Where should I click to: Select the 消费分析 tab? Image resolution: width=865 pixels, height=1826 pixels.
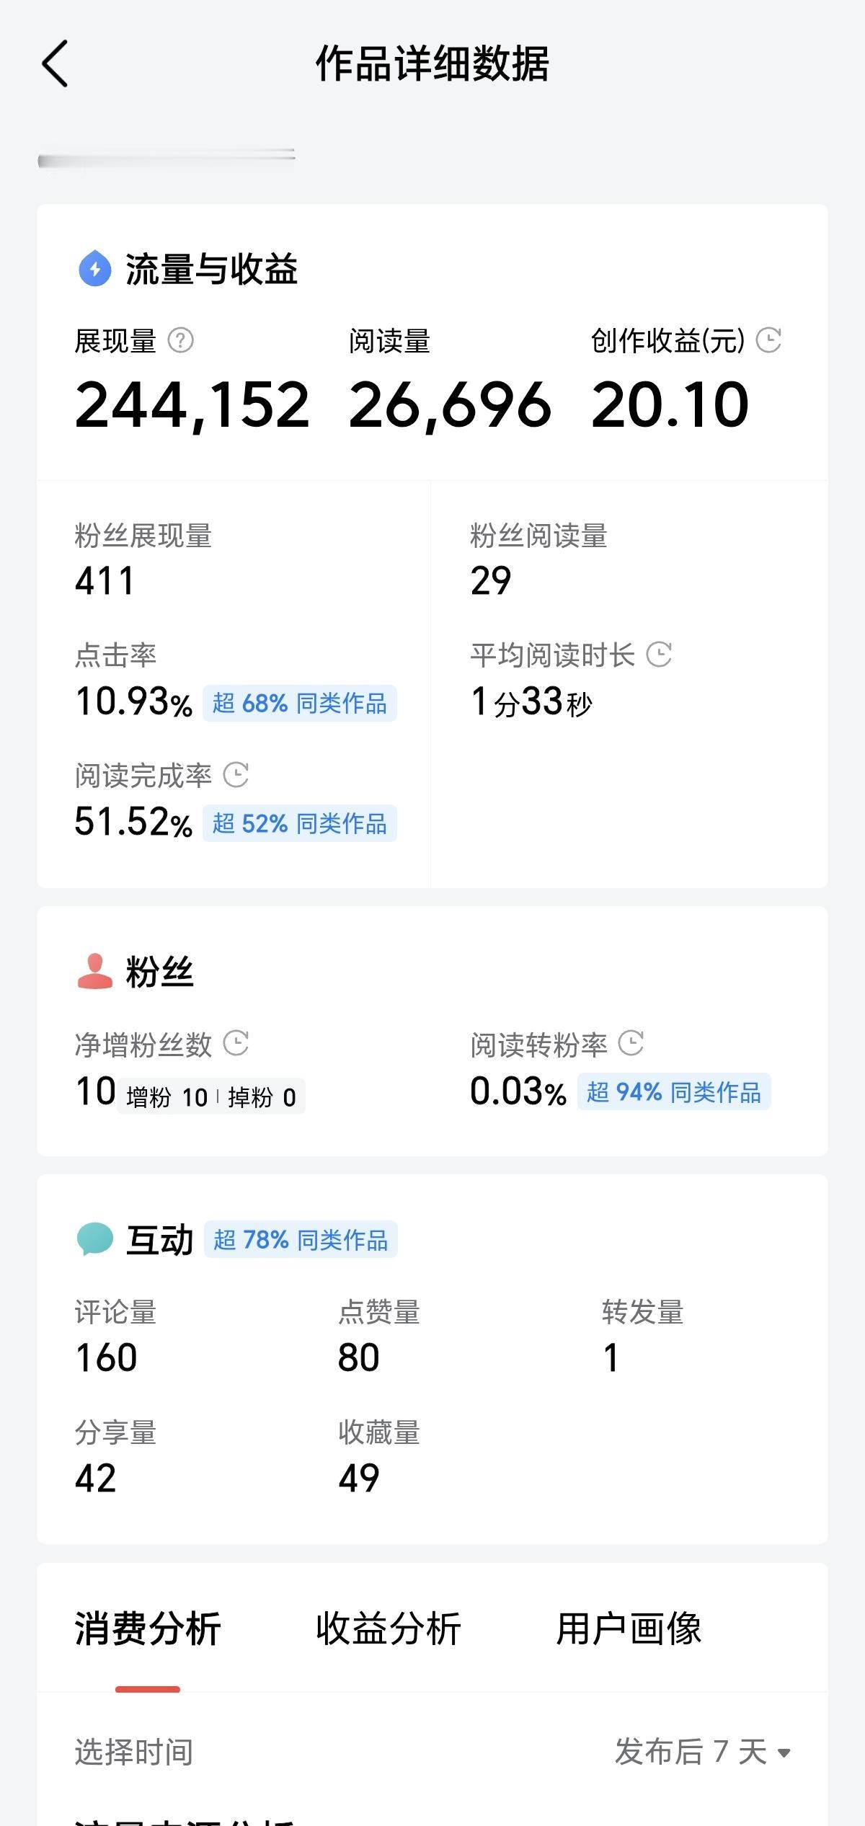coord(148,1629)
